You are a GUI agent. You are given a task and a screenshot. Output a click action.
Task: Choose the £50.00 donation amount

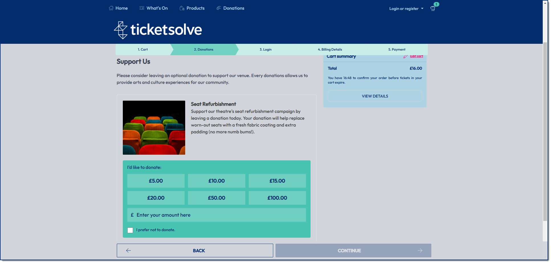217,198
